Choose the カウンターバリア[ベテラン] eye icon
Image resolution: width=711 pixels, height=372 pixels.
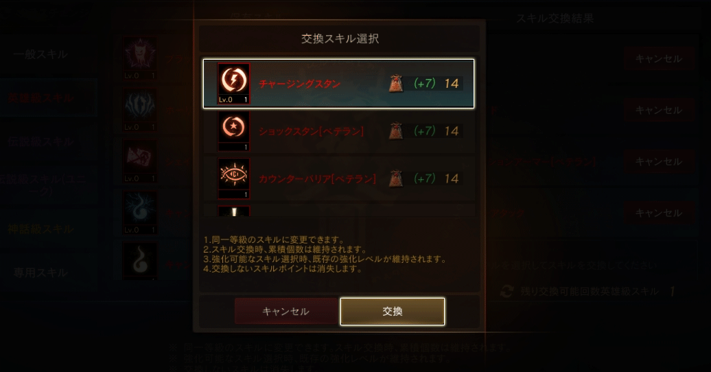click(233, 178)
